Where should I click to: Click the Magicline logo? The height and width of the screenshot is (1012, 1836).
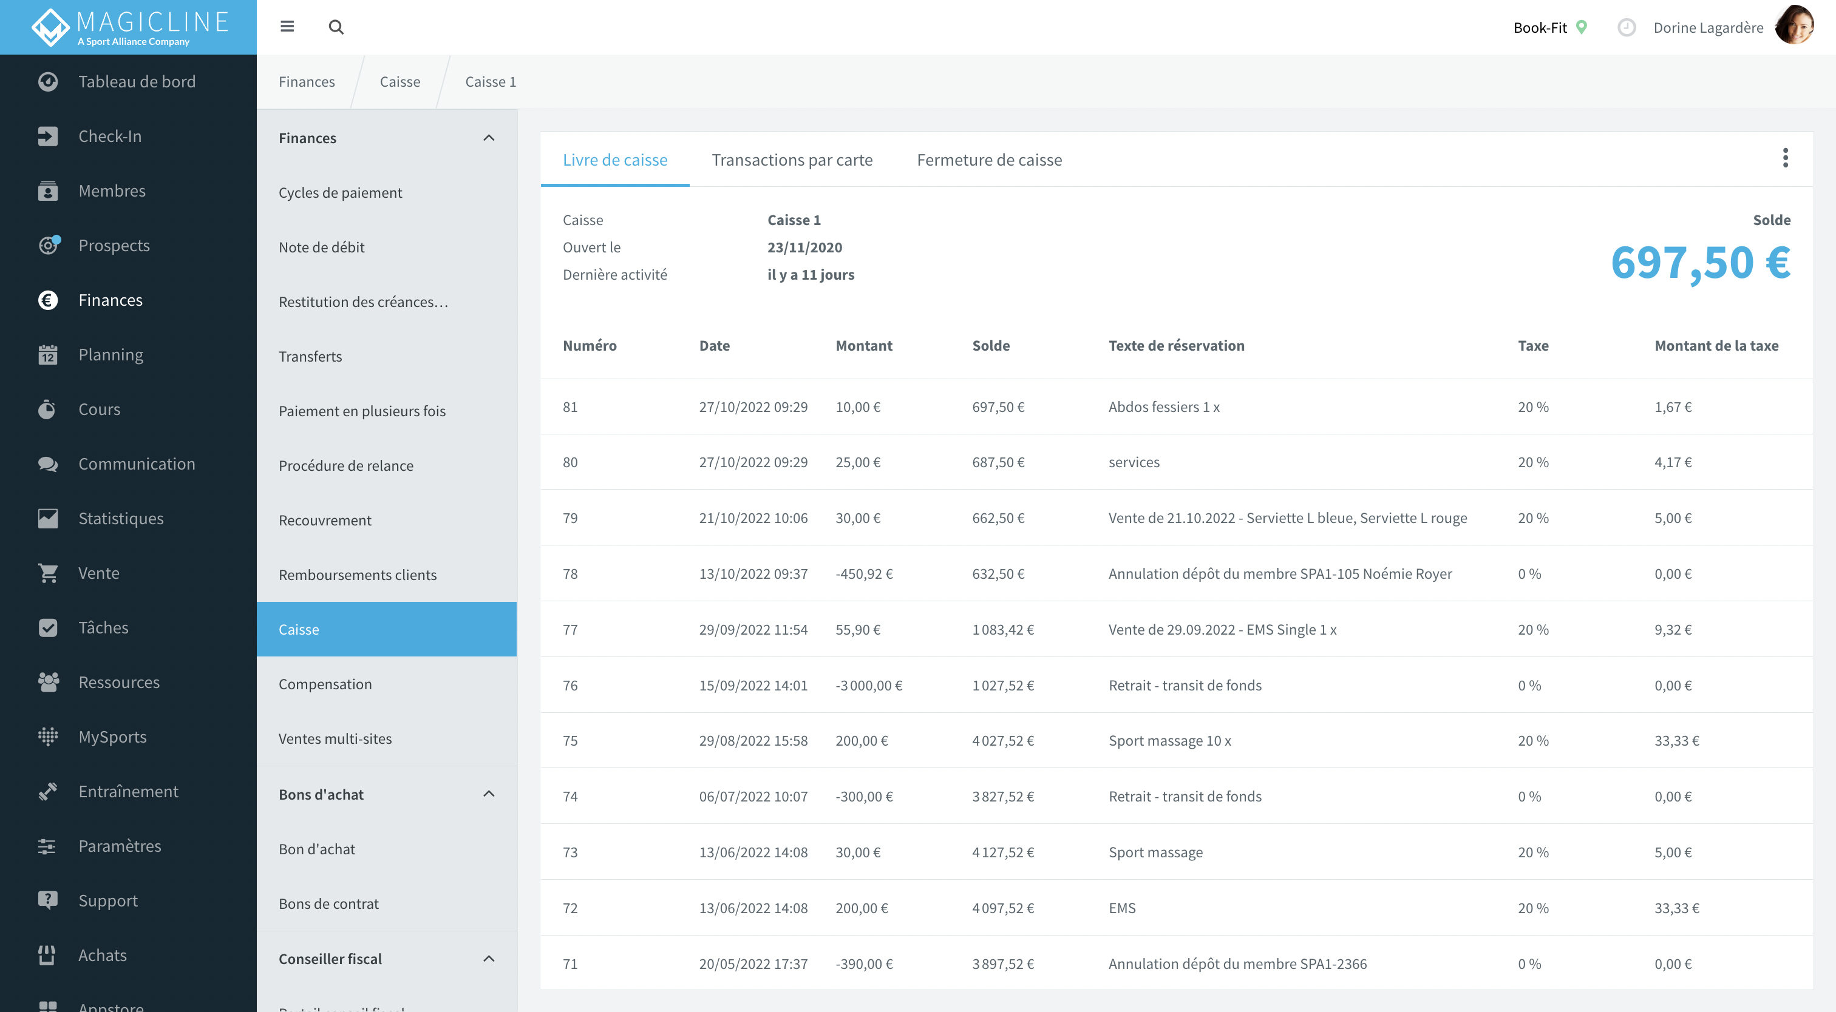click(x=130, y=27)
